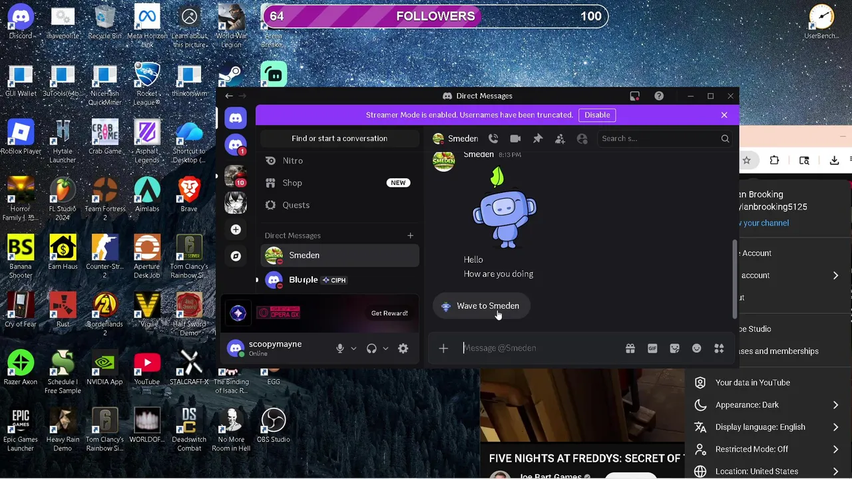Open FL Studio 2024 desktop icon
The width and height of the screenshot is (852, 479).
[x=63, y=200]
